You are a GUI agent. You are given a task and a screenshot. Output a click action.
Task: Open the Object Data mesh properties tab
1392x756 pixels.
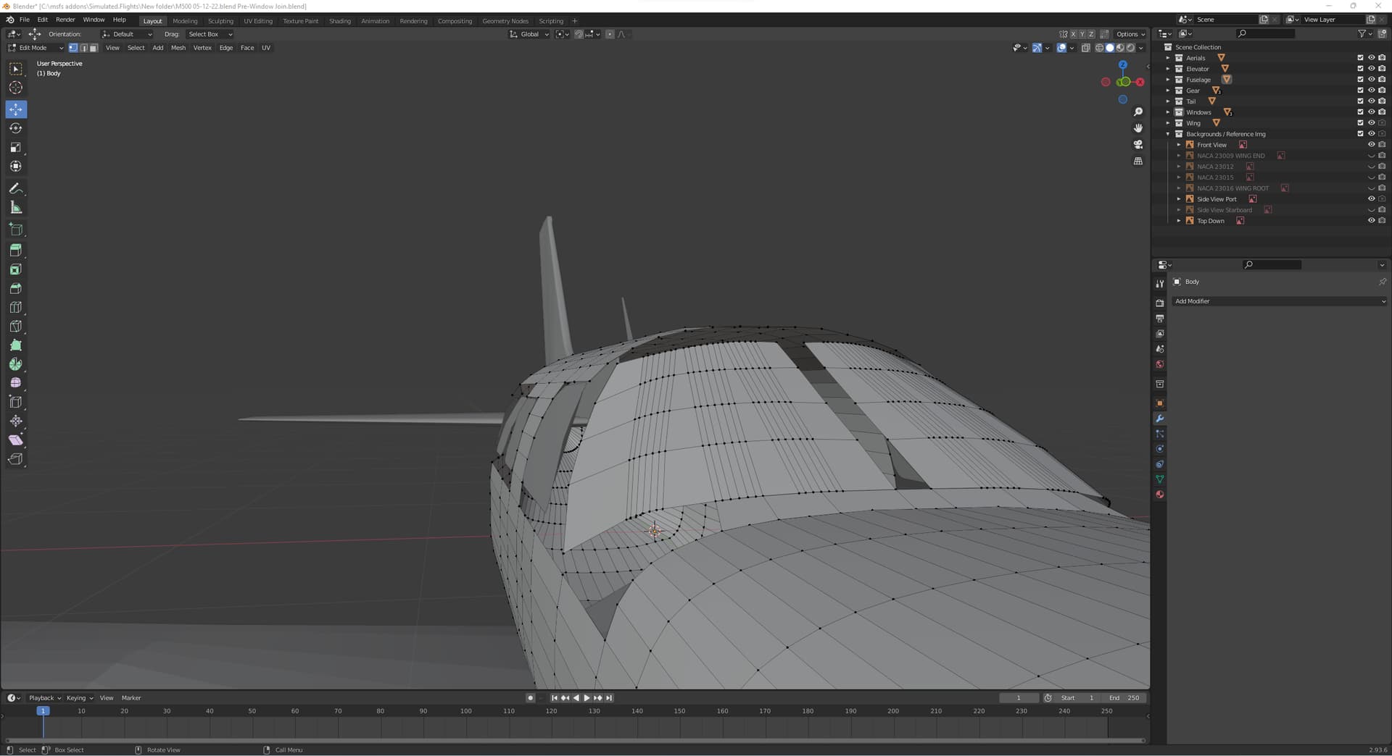1160,479
